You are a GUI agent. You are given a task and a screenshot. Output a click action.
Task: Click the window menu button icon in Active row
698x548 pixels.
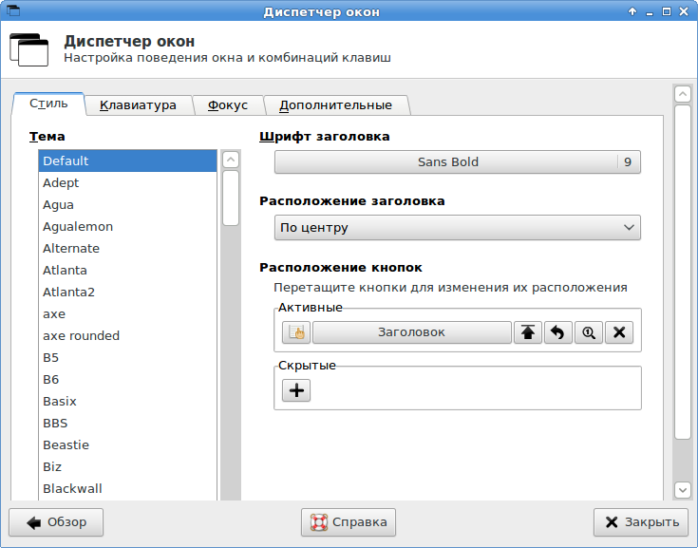(296, 332)
